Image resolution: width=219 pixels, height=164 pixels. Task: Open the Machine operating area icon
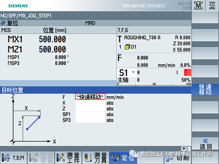point(198,6)
